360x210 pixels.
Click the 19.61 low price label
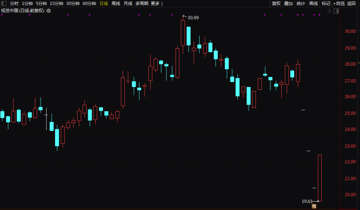[307, 201]
